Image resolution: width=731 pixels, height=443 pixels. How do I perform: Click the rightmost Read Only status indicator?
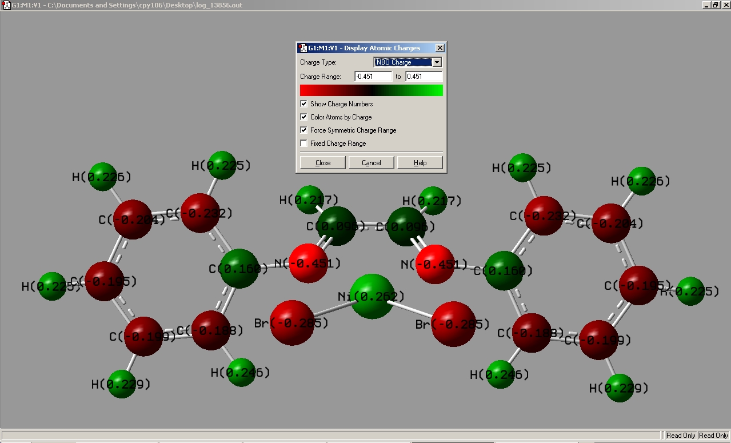click(x=714, y=436)
